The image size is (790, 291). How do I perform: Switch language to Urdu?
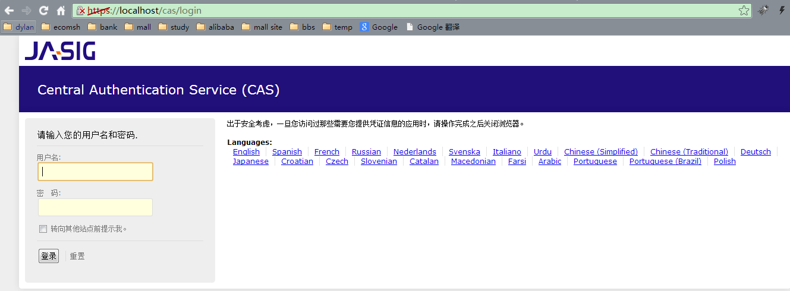tap(543, 151)
